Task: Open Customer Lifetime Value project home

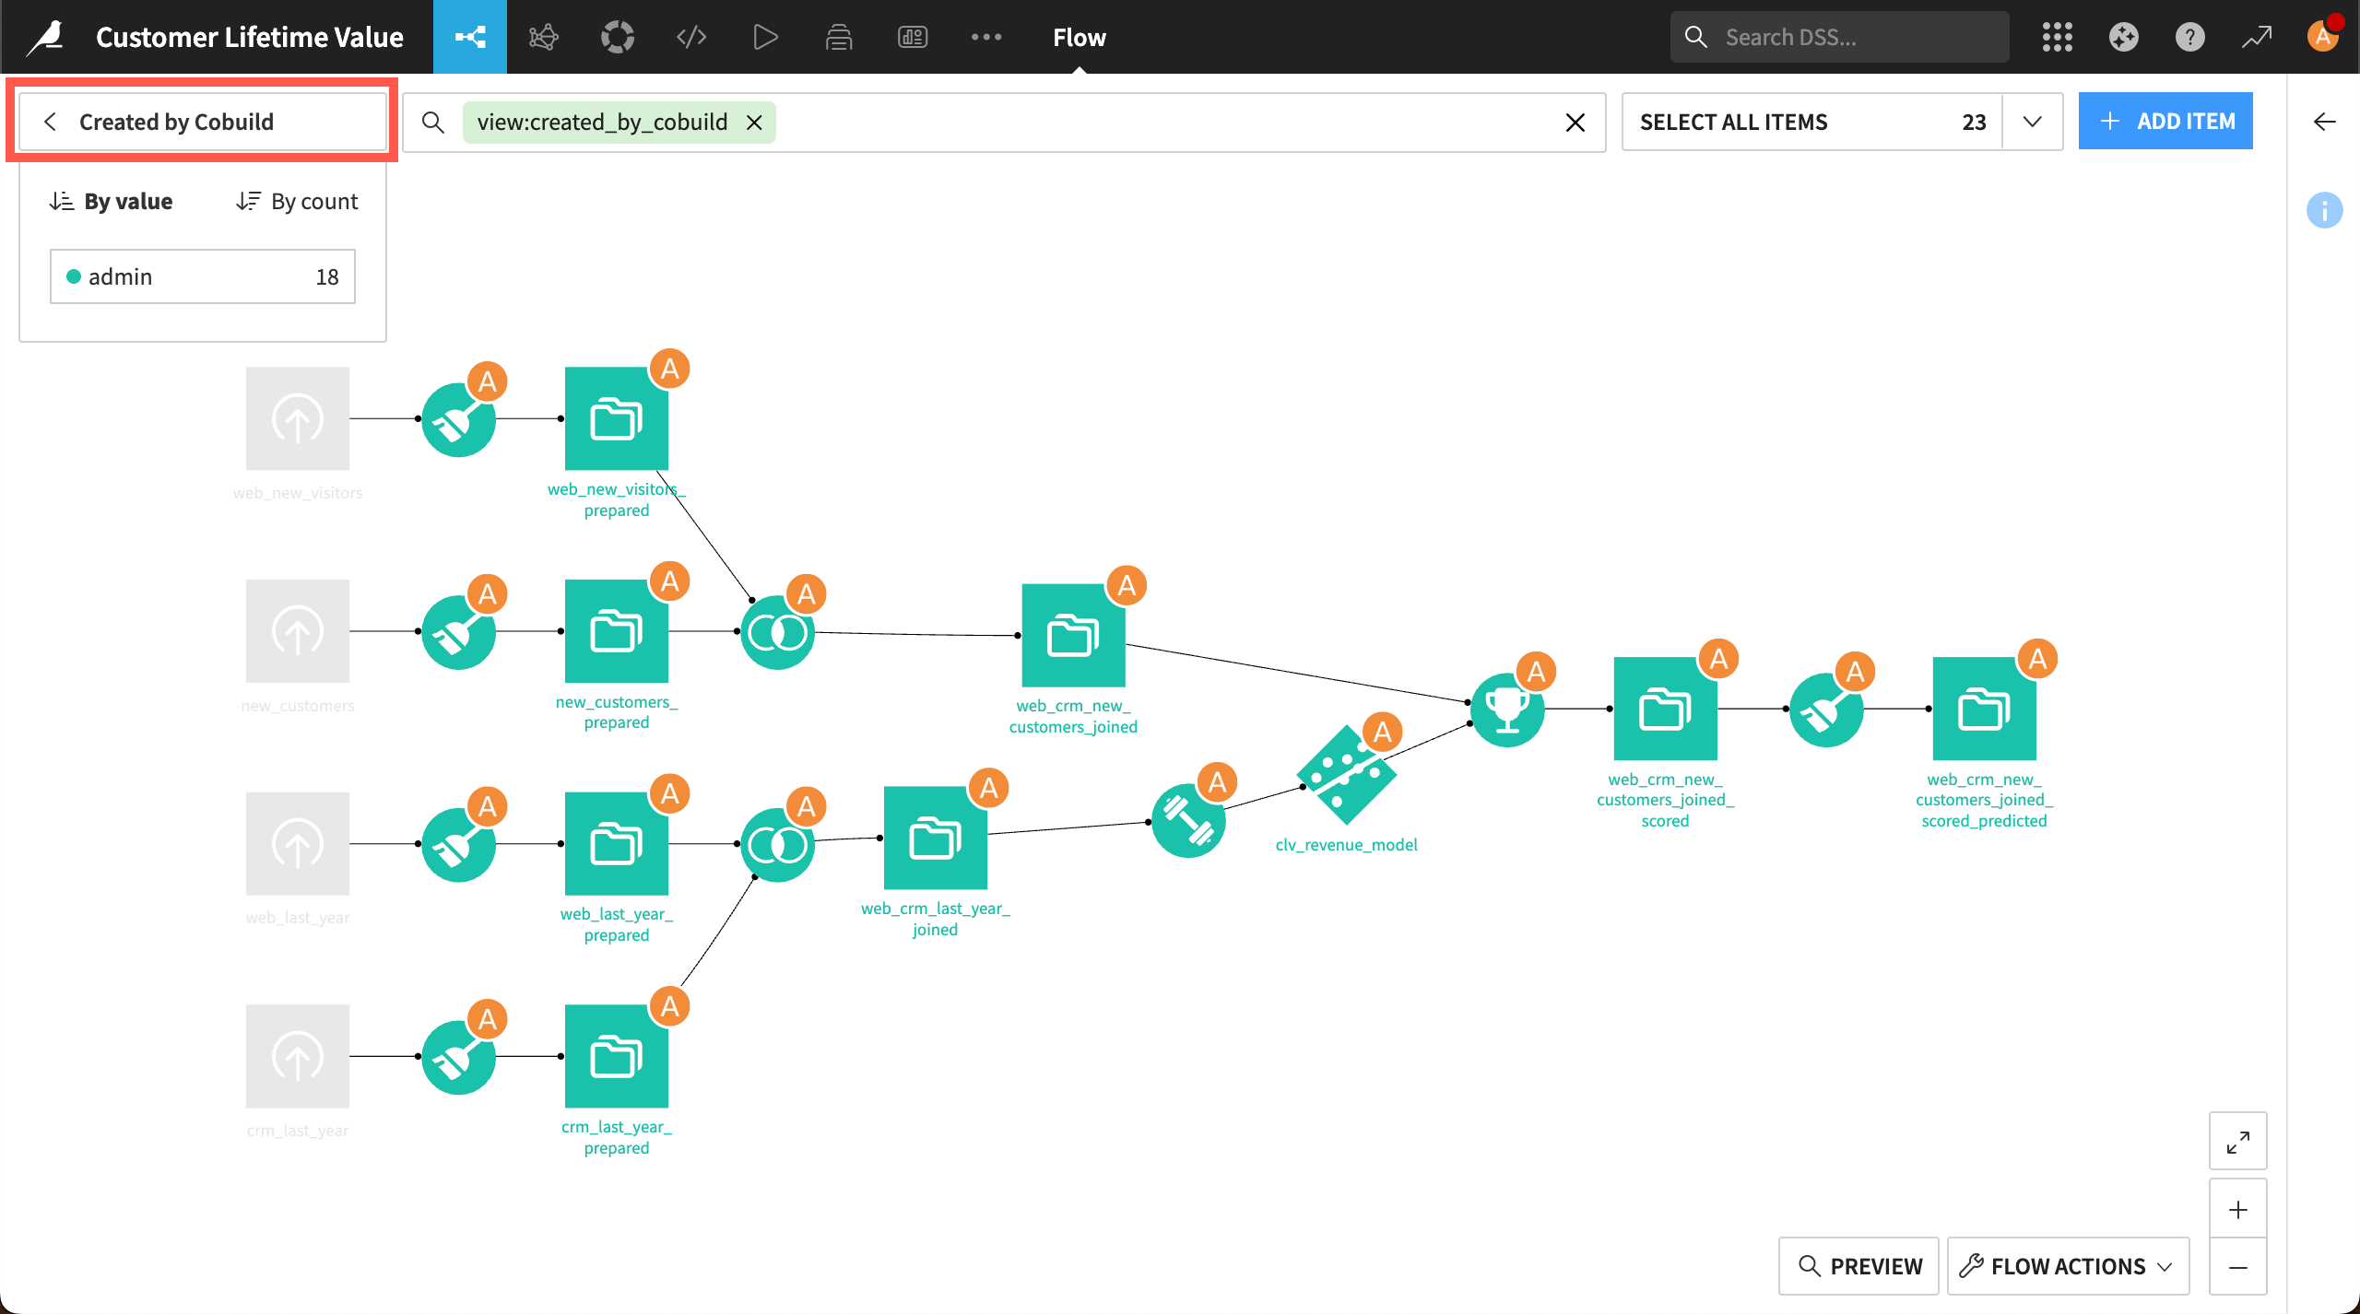Action: (250, 37)
